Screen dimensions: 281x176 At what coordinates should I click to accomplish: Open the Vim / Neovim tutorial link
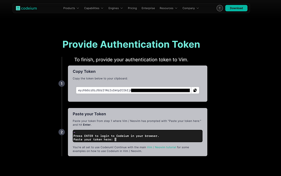tap(161, 147)
